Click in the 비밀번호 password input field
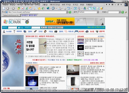 pos(36,28)
